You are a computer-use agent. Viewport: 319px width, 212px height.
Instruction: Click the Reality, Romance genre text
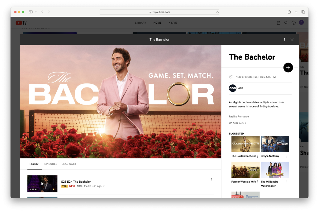pyautogui.click(x=239, y=116)
